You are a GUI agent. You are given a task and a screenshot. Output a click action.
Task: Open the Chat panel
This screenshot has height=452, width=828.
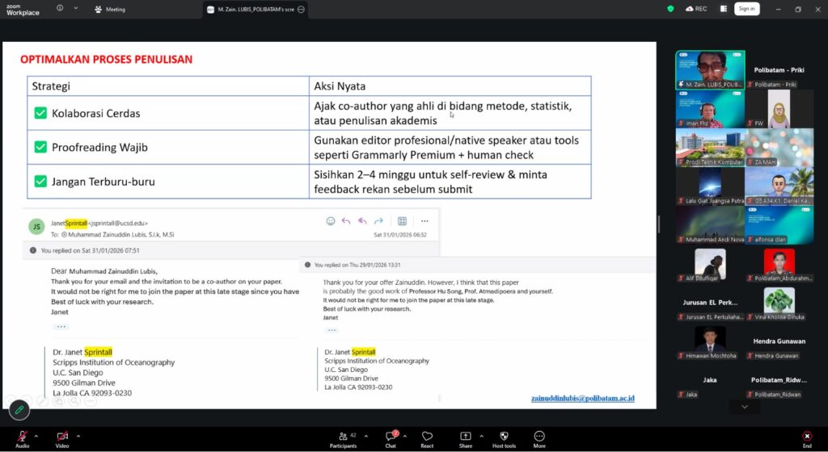[391, 437]
